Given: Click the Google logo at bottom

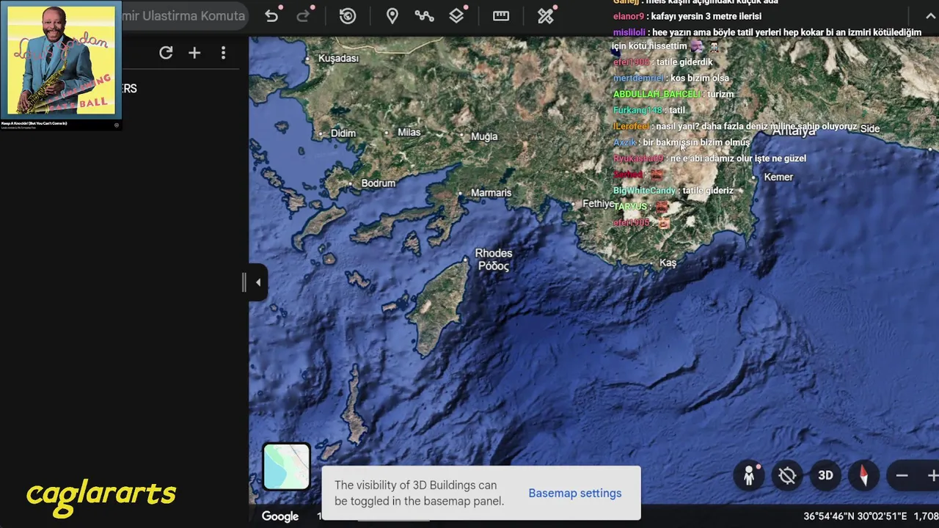Looking at the screenshot, I should tap(280, 516).
